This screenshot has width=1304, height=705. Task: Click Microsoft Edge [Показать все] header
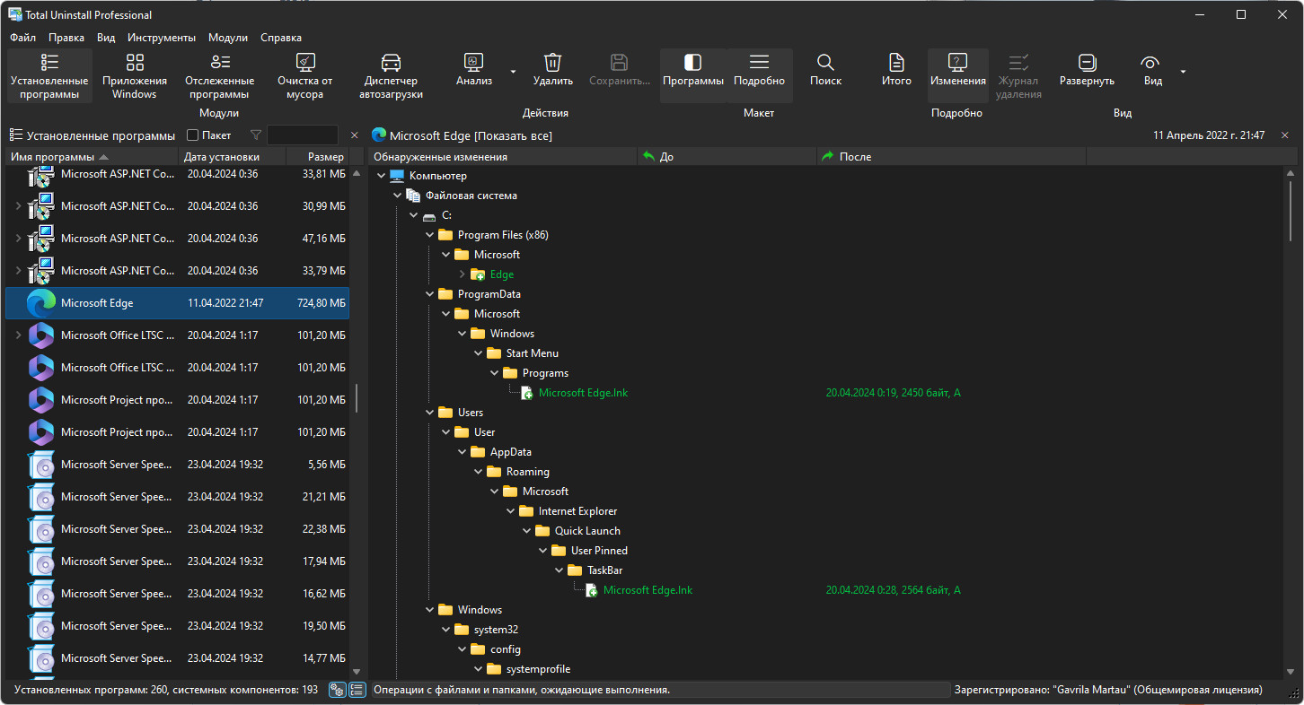pos(471,135)
